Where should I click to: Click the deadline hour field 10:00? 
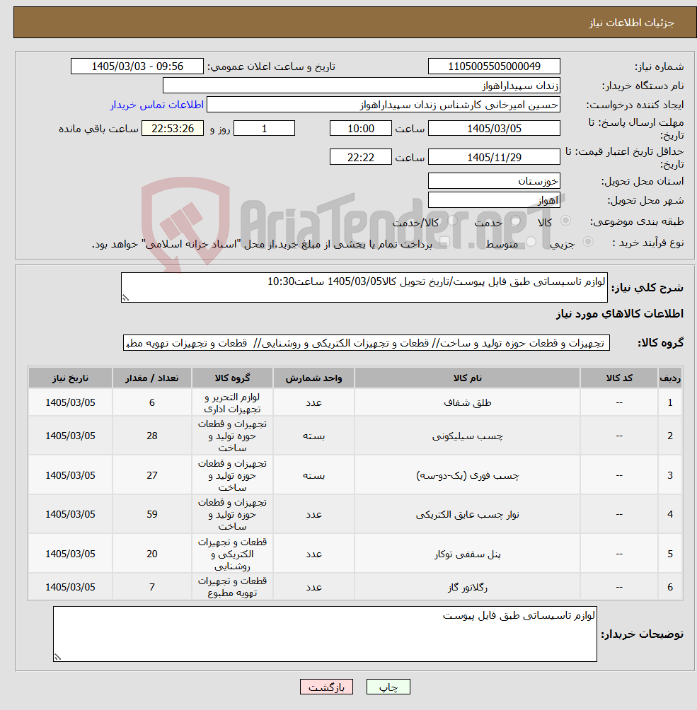point(361,129)
